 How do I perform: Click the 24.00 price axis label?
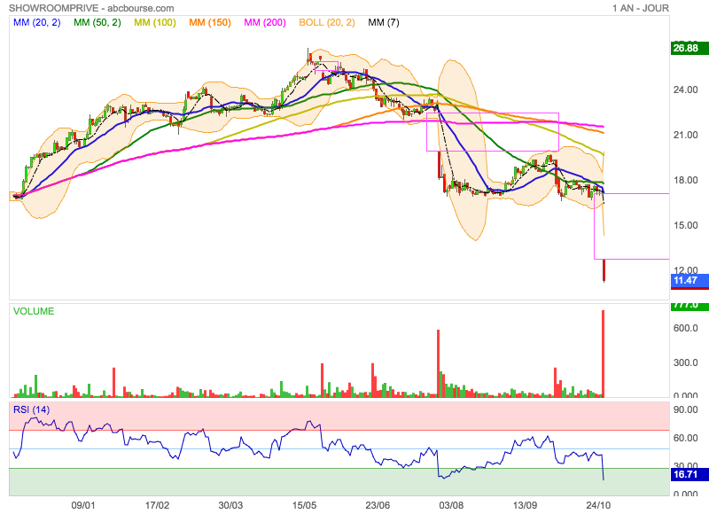[x=685, y=90]
